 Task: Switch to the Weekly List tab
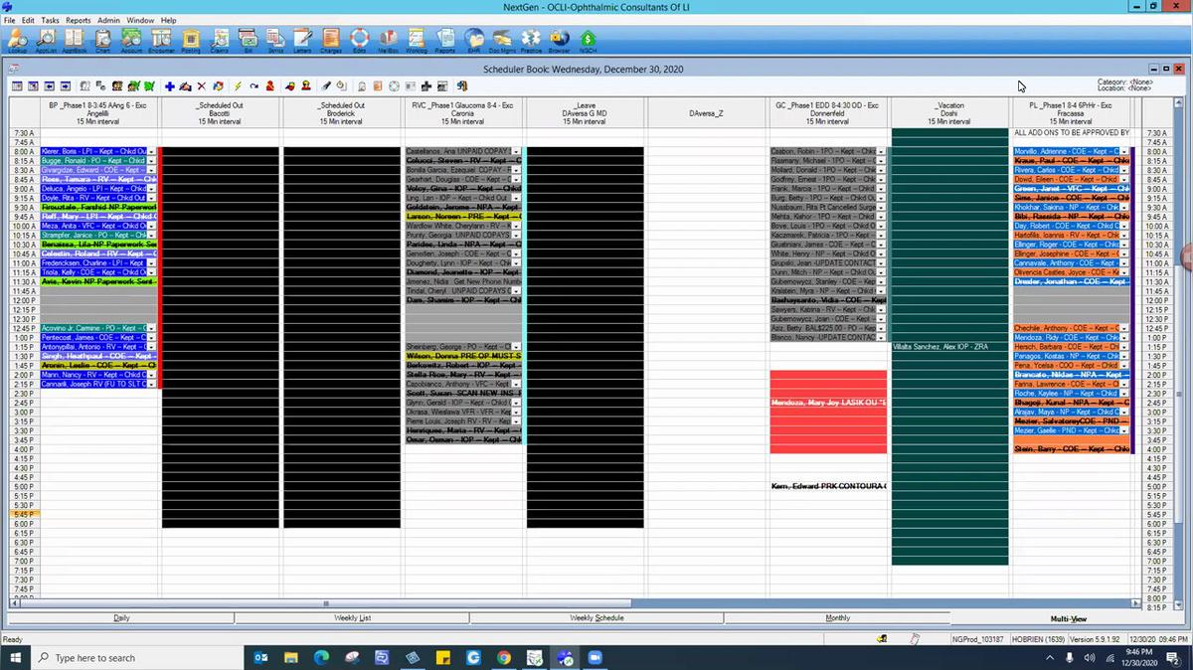tap(352, 618)
